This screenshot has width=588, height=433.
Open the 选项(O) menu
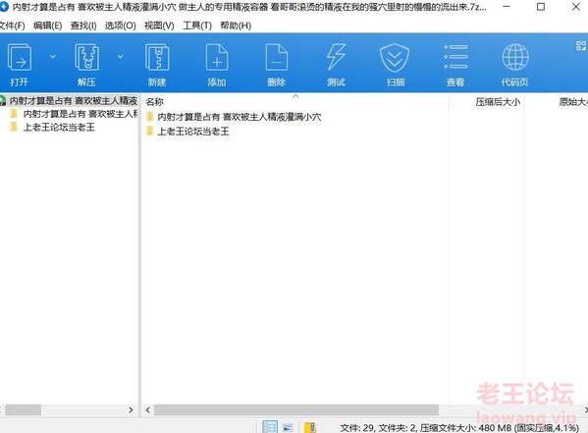coord(120,26)
